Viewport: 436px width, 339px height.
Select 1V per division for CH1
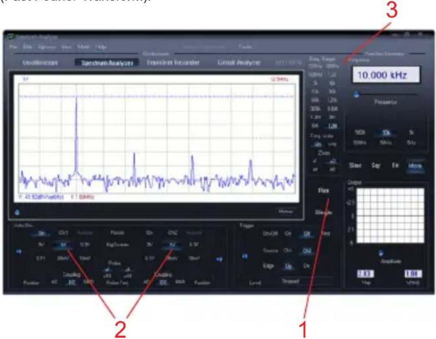[x=63, y=245]
